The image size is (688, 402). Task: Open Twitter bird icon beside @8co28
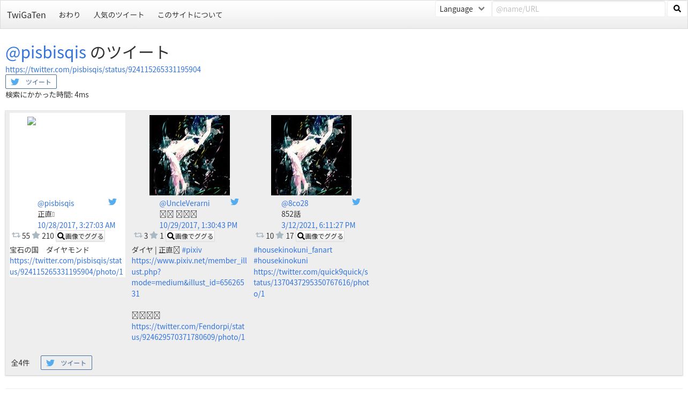(x=356, y=202)
